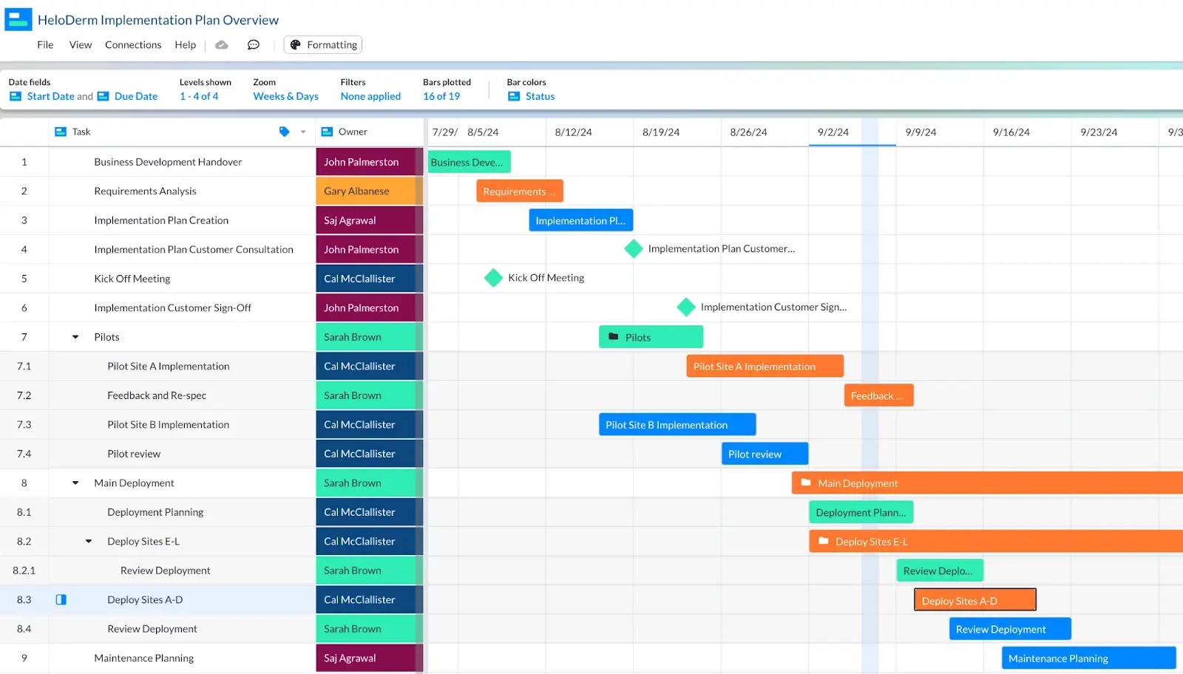This screenshot has width=1183, height=674.
Task: Collapse the Deploy Sites E-L subgroup
Action: [89, 542]
